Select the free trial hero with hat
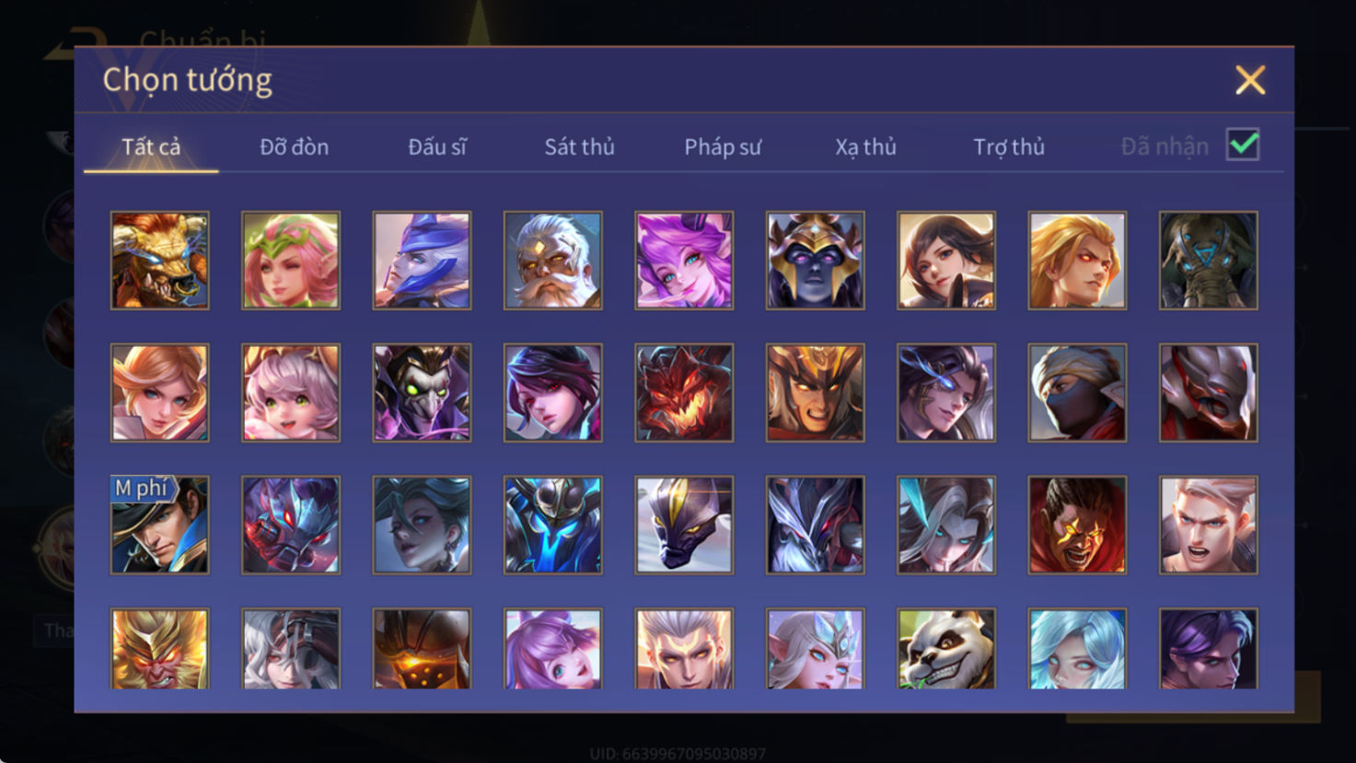This screenshot has height=763, width=1356. point(159,525)
